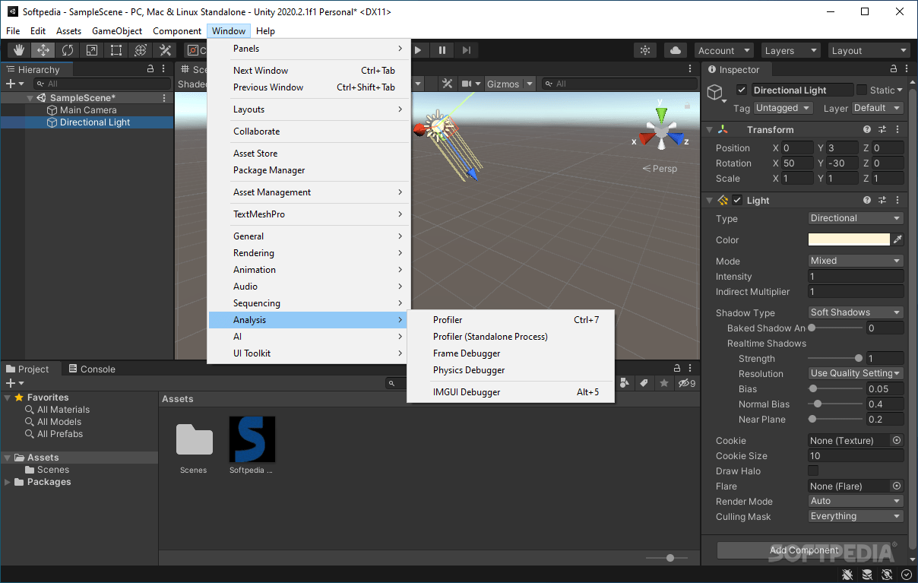
Task: Open the Layers dropdown
Action: (x=790, y=50)
